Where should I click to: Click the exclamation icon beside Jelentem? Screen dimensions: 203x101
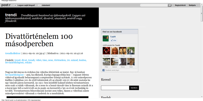click(x=39, y=5)
